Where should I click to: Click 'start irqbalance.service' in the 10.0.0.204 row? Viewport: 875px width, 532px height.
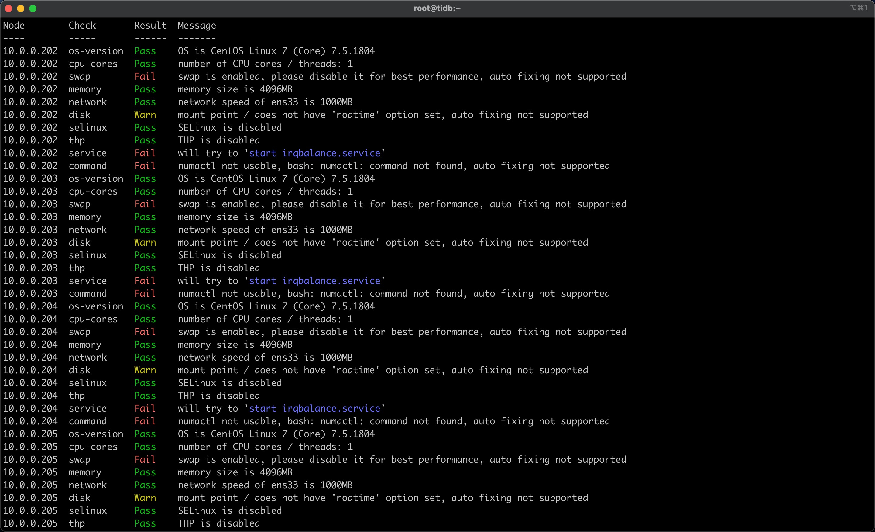(315, 409)
